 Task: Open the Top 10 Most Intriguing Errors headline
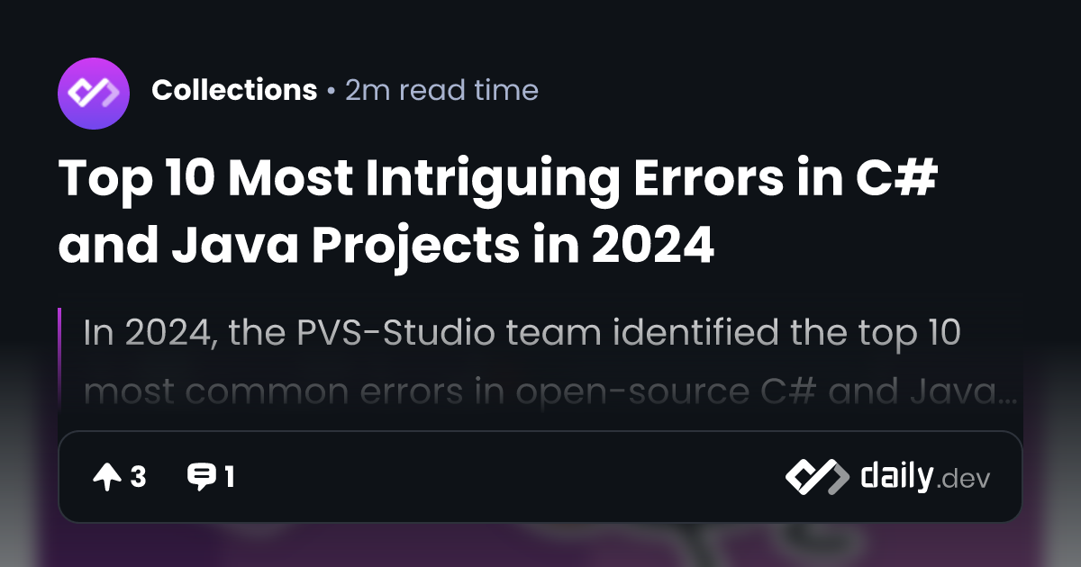click(500, 211)
